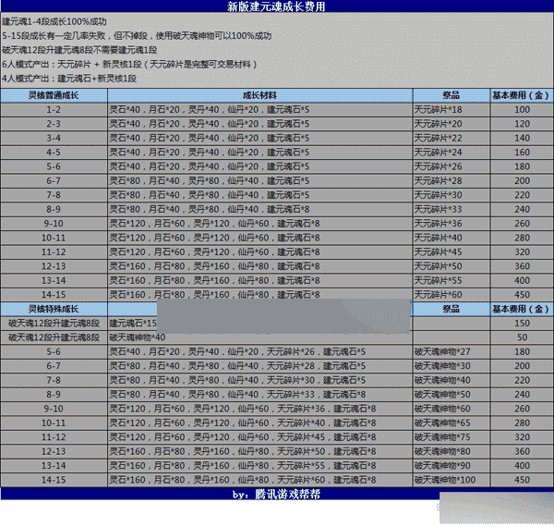Click the "天元碎片*22" offering cell
This screenshot has height=527, width=554.
(452, 139)
